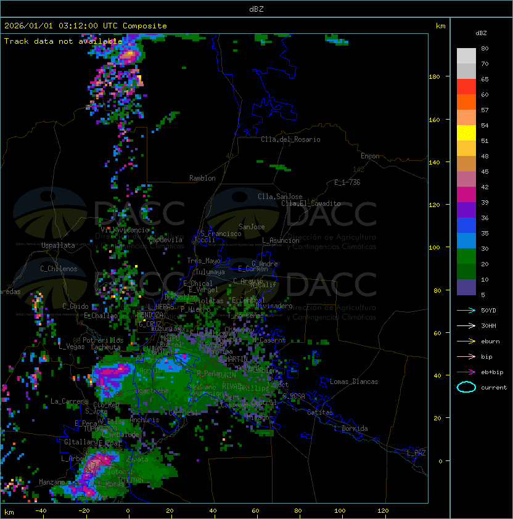Pick the slate purple 5–10 dBZ swatch

click(x=466, y=287)
